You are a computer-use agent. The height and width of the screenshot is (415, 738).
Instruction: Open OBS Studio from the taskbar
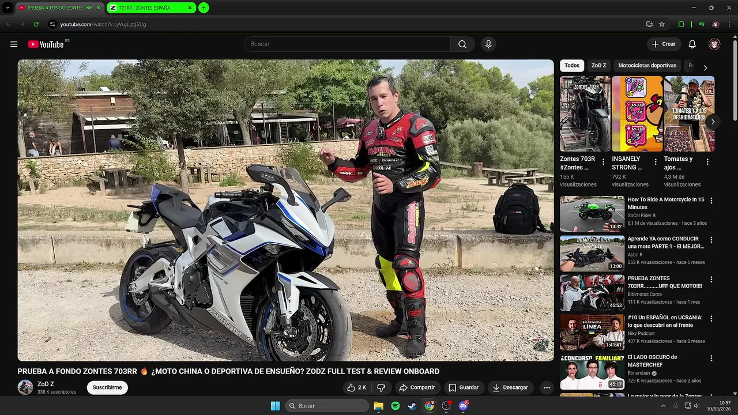(x=446, y=406)
